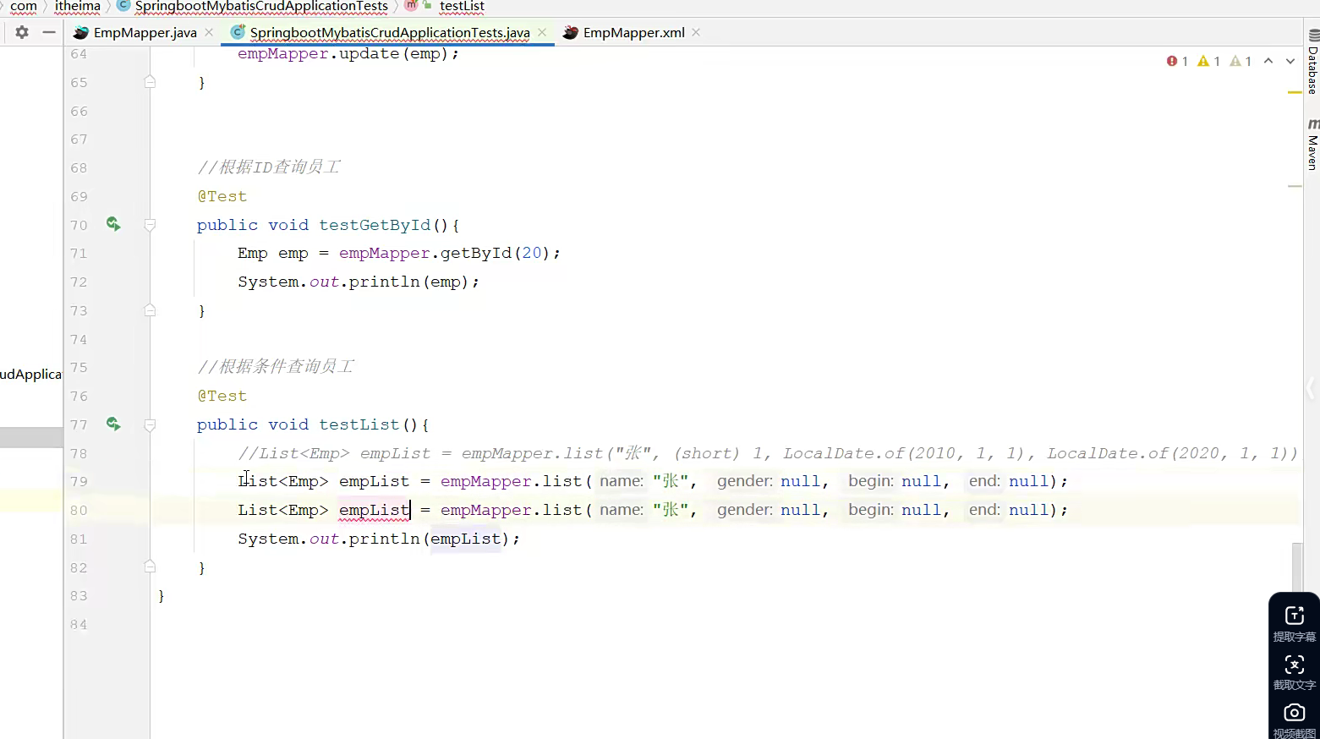The height and width of the screenshot is (739, 1320).
Task: Open the Database tool window
Action: 1312,62
